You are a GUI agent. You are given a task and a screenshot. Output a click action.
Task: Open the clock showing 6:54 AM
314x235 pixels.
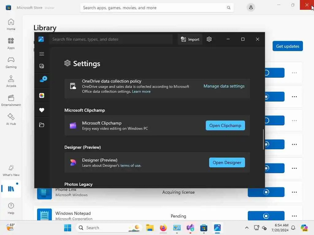pos(280,228)
